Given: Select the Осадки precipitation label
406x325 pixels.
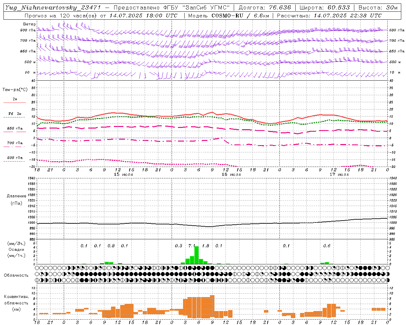Looking at the screenshot, I should pyautogui.click(x=16, y=249).
